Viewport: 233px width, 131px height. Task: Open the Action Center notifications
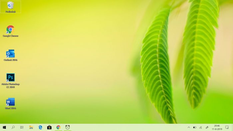coord(227,127)
